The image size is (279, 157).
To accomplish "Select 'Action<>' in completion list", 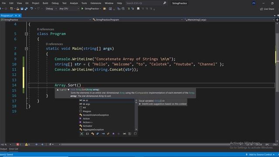I will [107, 122].
